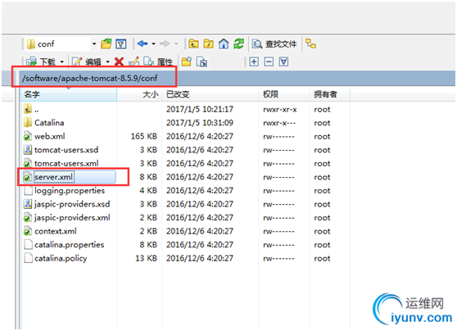The height and width of the screenshot is (331, 457).
Task: Click the context.xml file icon
Action: pos(28,231)
